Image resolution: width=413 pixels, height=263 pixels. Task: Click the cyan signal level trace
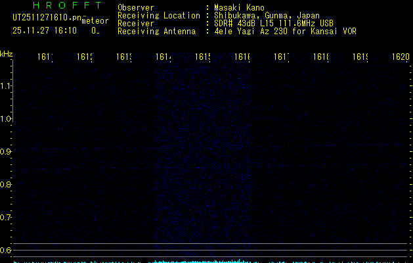coord(211,262)
